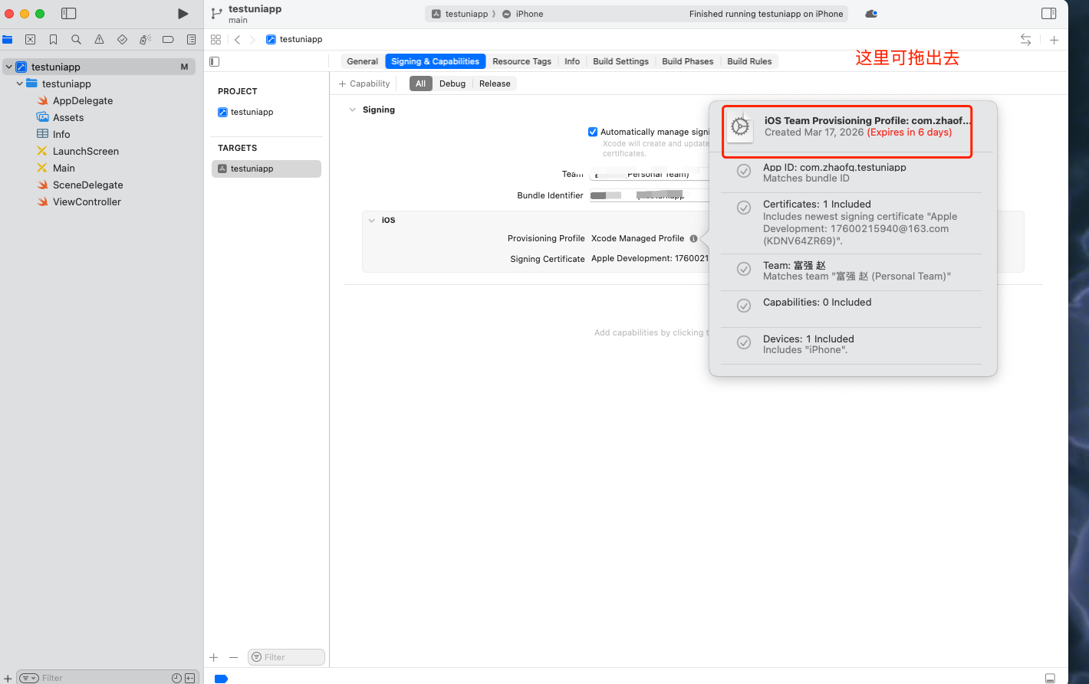Select the testuniapp scheme in toolbar
The width and height of the screenshot is (1089, 684).
pyautogui.click(x=459, y=14)
